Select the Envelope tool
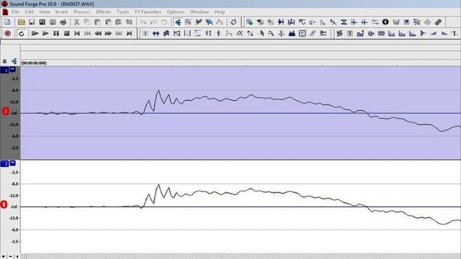The height and width of the screenshot is (259, 461). click(x=220, y=22)
